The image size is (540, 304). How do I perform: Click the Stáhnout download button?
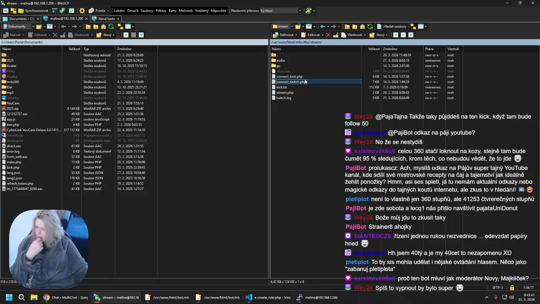coord(283,35)
